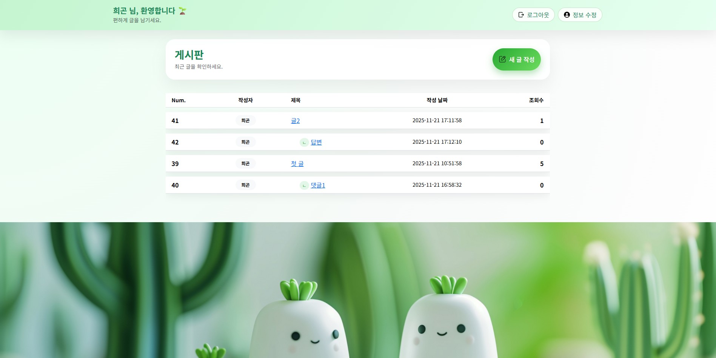
Task: Click the 게시판 heading
Action: [189, 55]
